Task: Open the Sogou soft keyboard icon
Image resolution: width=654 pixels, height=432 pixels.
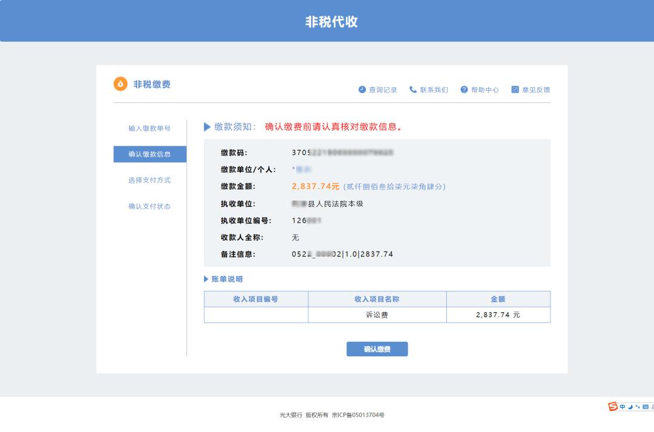Action: 646,407
